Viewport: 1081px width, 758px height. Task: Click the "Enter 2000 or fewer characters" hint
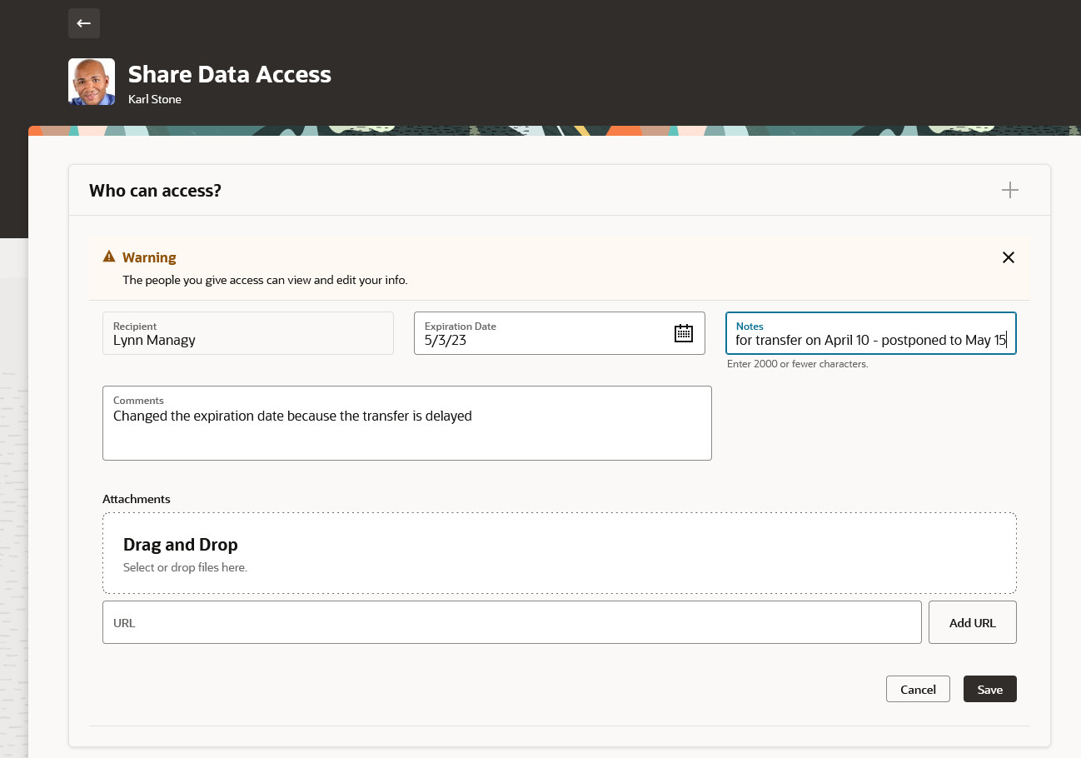point(797,364)
